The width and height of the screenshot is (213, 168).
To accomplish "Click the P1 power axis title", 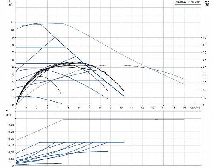I will pos(7,113).
